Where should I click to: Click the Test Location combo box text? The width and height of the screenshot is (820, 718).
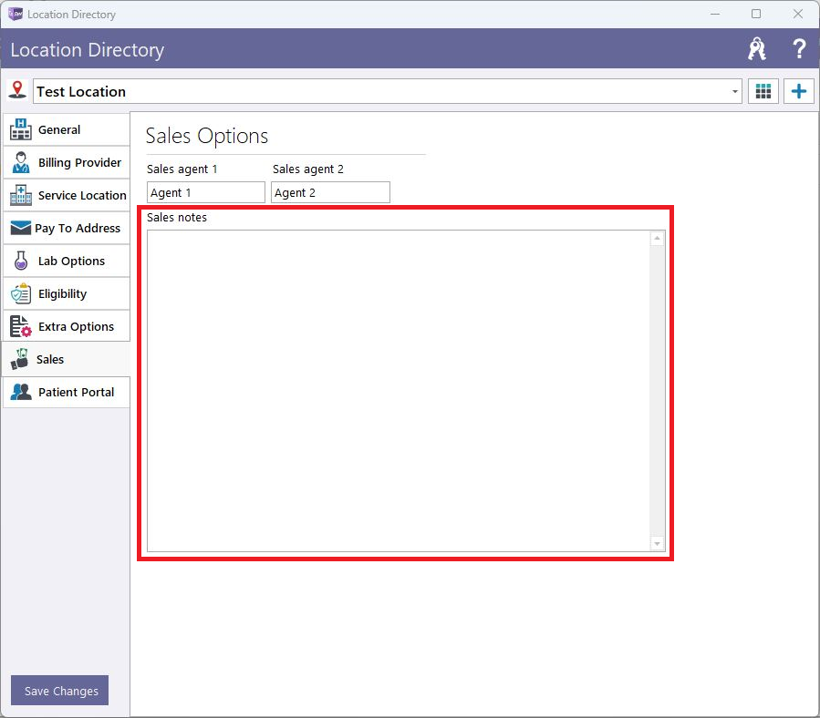tap(81, 91)
